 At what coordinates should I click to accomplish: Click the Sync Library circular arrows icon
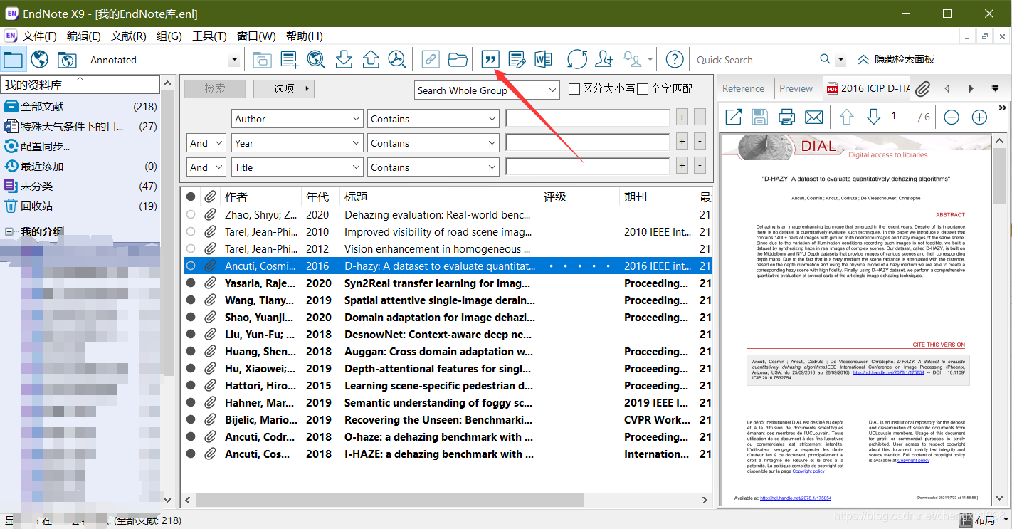click(x=577, y=60)
